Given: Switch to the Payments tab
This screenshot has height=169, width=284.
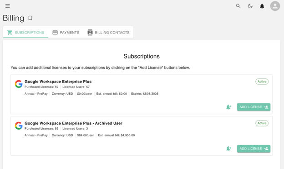Looking at the screenshot, I should coord(66,33).
